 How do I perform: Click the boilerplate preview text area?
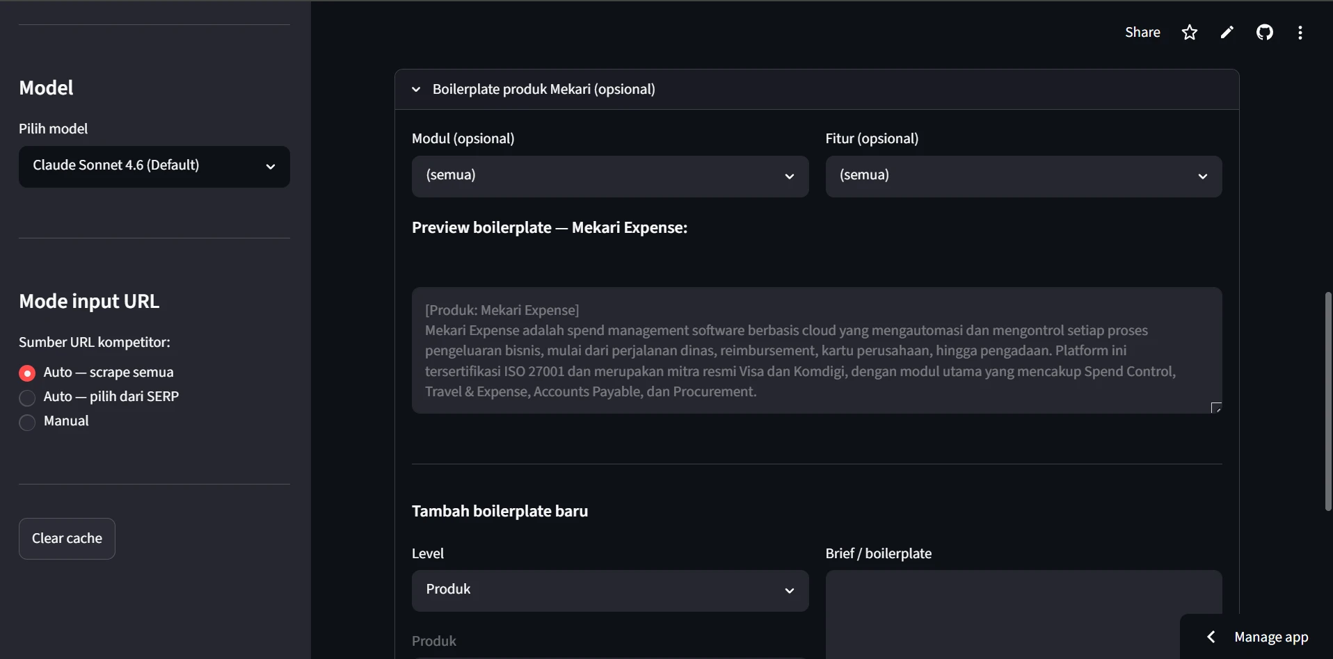pyautogui.click(x=817, y=350)
